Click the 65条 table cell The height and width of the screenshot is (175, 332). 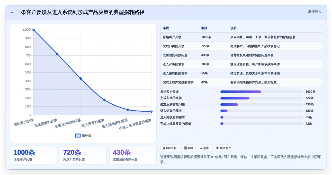tap(205, 73)
